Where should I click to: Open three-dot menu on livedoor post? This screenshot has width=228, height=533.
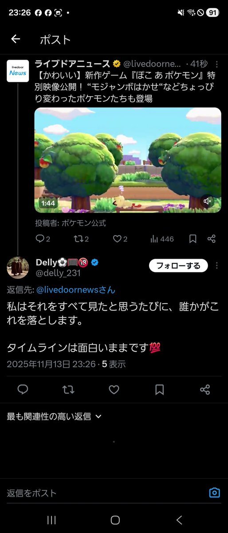217,64
